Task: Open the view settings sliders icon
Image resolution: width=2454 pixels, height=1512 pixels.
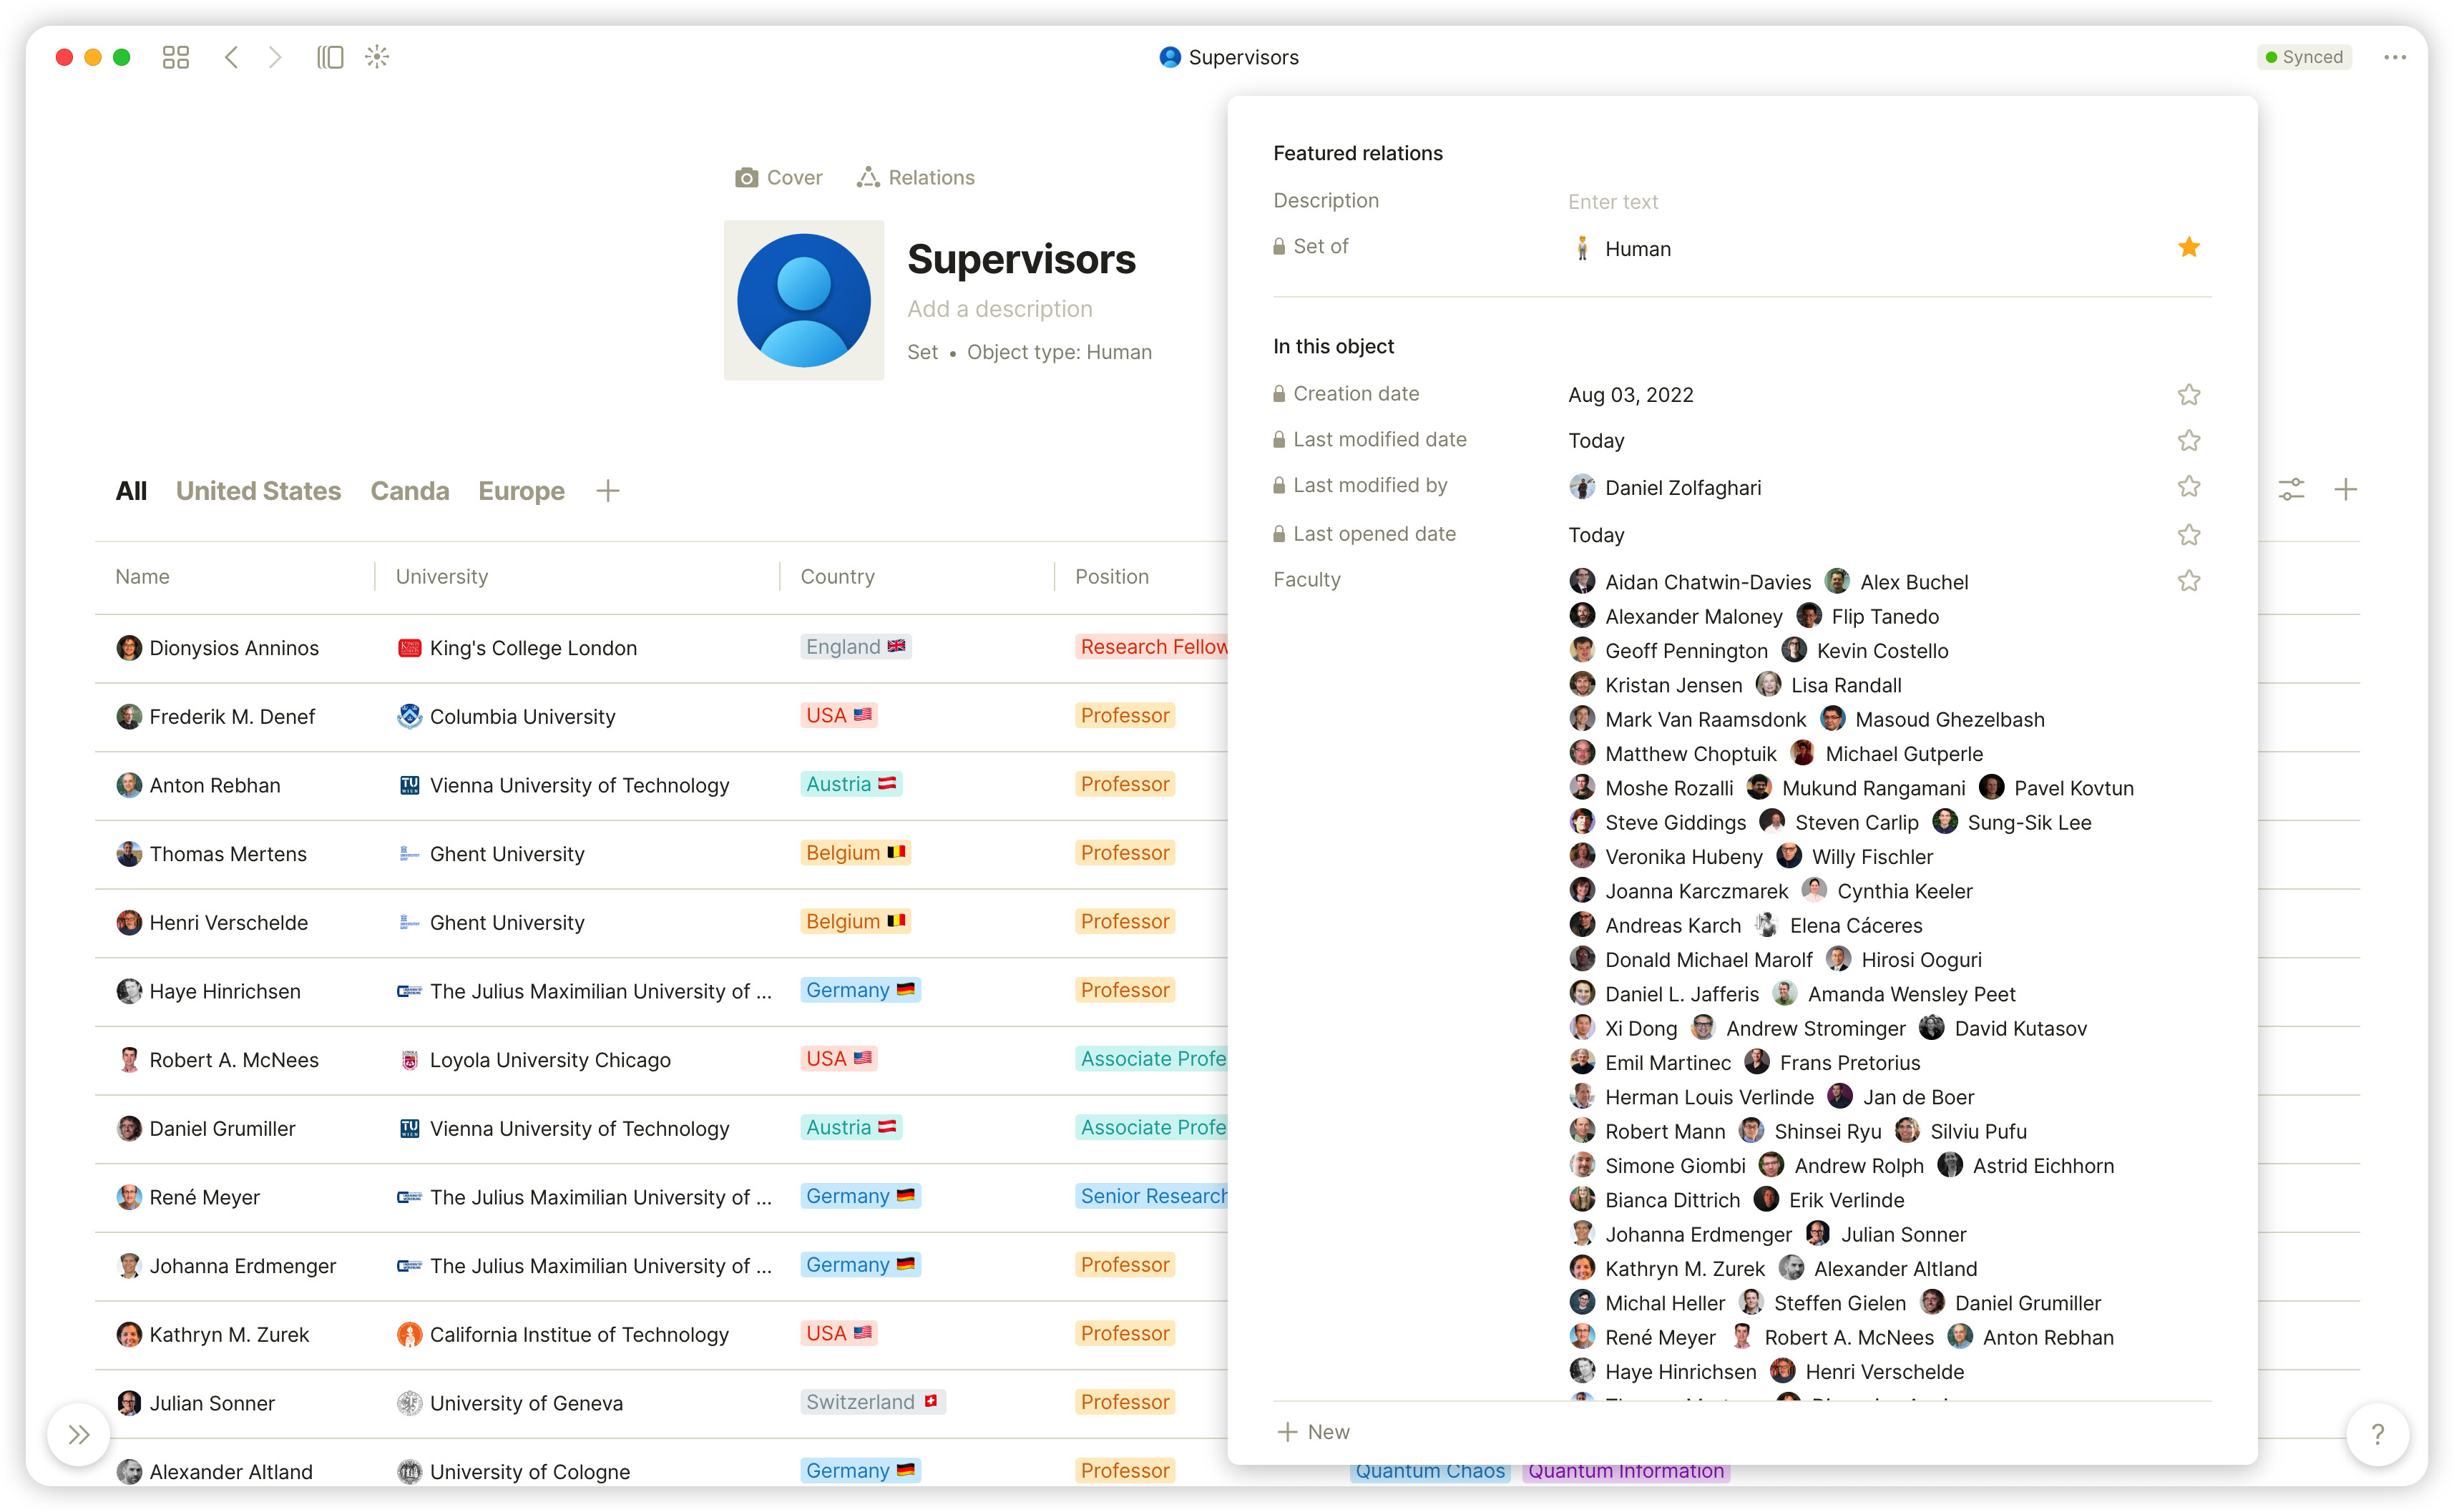Action: point(2291,489)
